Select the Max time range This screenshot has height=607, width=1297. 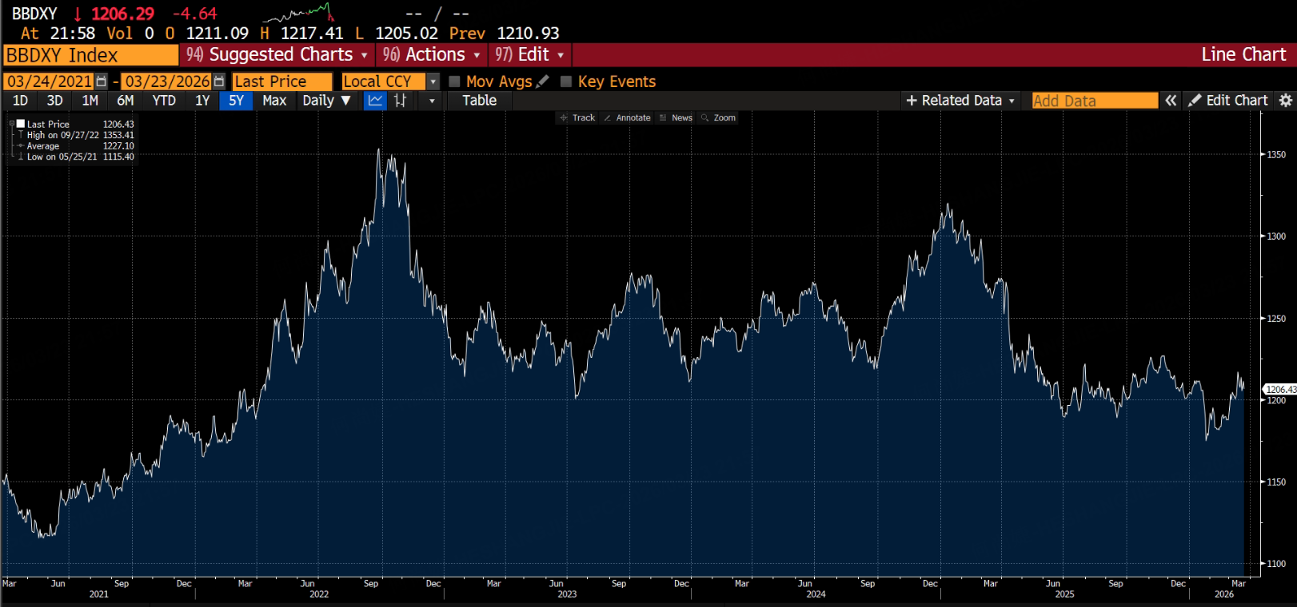(274, 101)
